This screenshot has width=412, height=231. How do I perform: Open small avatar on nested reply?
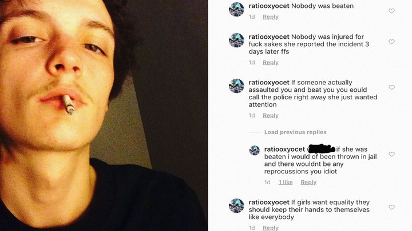(x=254, y=151)
